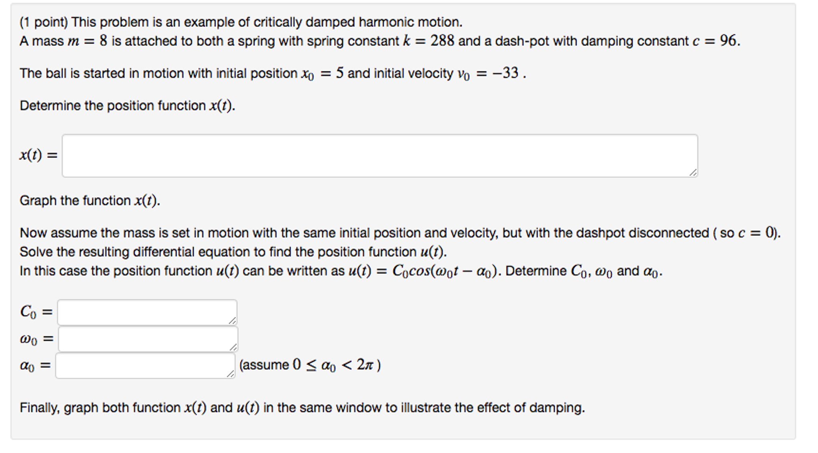Click the resize handle of the α0 box
This screenshot has width=818, height=453.
(231, 375)
